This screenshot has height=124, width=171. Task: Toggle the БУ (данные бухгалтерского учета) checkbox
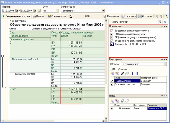point(112,31)
